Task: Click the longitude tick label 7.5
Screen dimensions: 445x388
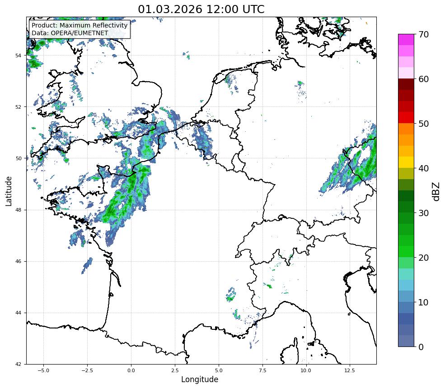Action: 262,370
